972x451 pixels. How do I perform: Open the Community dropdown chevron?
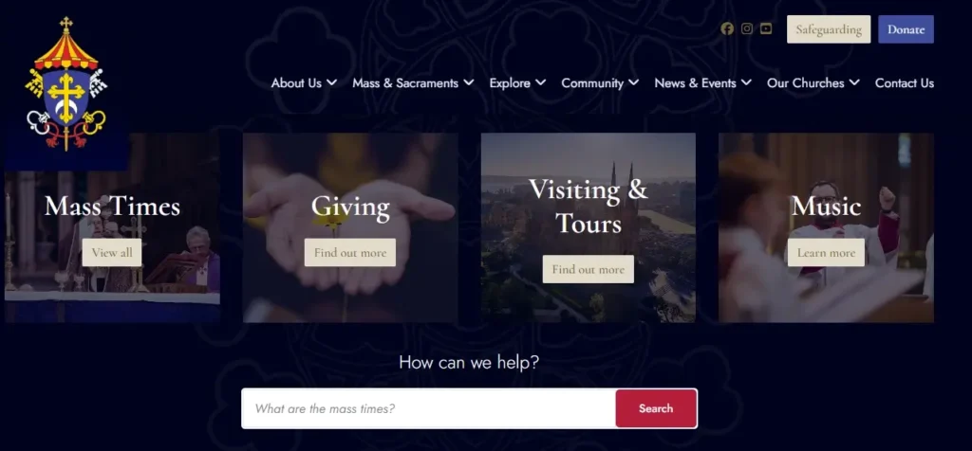point(633,82)
